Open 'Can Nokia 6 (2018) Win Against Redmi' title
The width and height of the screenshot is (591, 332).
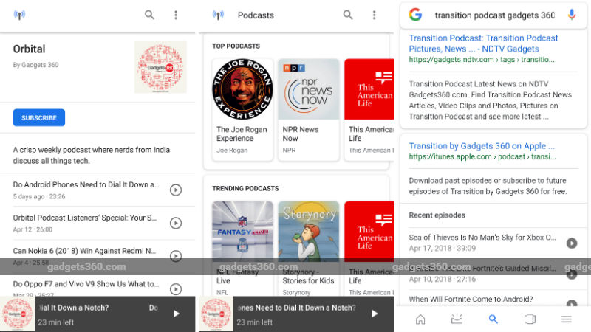pyautogui.click(x=84, y=251)
